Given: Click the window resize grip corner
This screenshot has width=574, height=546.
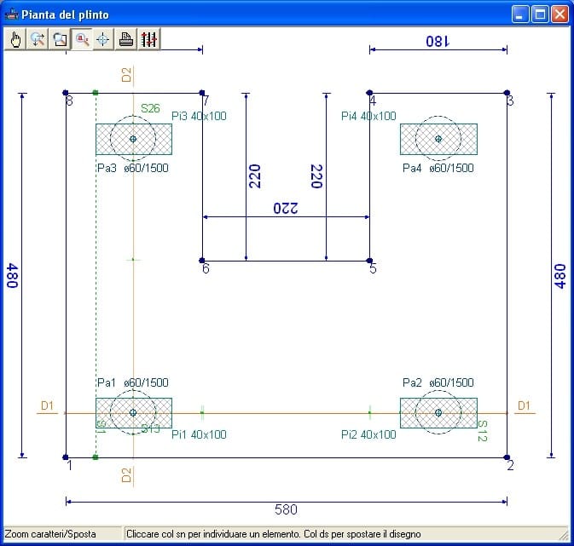Looking at the screenshot, I should click(563, 535).
